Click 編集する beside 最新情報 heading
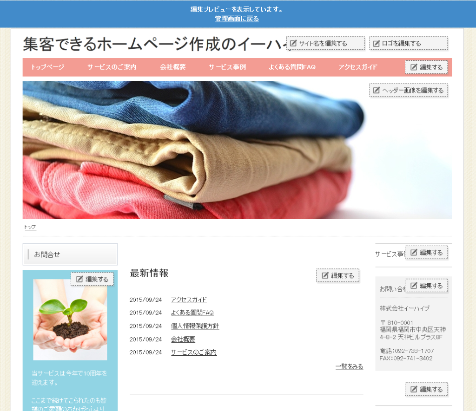Viewport: 476px width, 411px height. coord(337,275)
